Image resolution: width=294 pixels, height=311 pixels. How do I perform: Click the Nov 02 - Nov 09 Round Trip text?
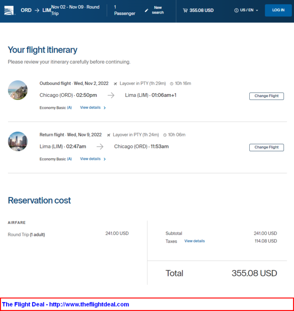[x=75, y=10]
